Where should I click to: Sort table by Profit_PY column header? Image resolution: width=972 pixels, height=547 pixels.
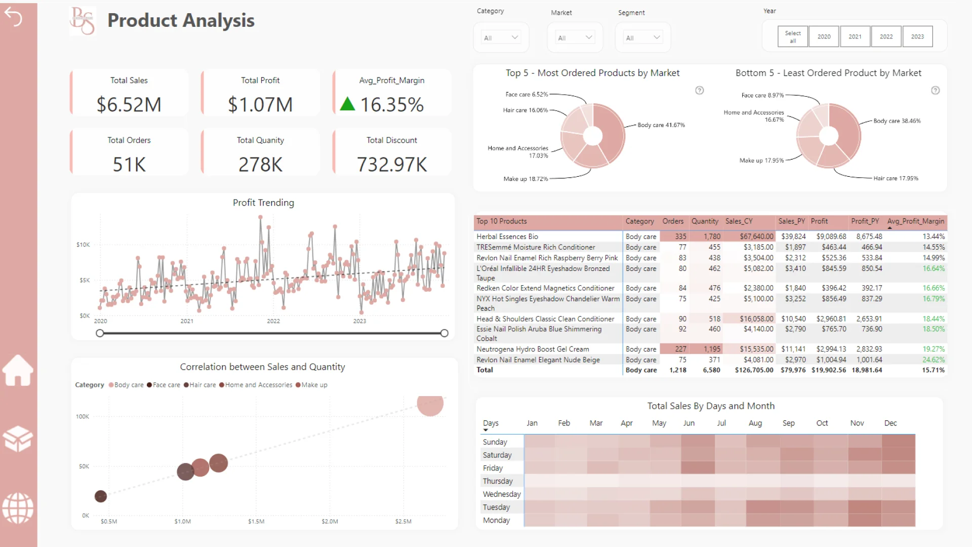tap(865, 221)
